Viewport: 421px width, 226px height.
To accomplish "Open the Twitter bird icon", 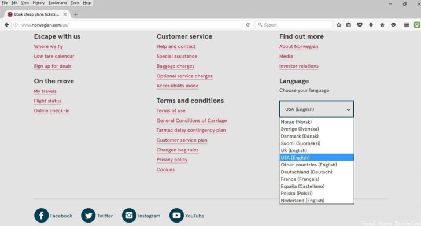I will [x=88, y=215].
